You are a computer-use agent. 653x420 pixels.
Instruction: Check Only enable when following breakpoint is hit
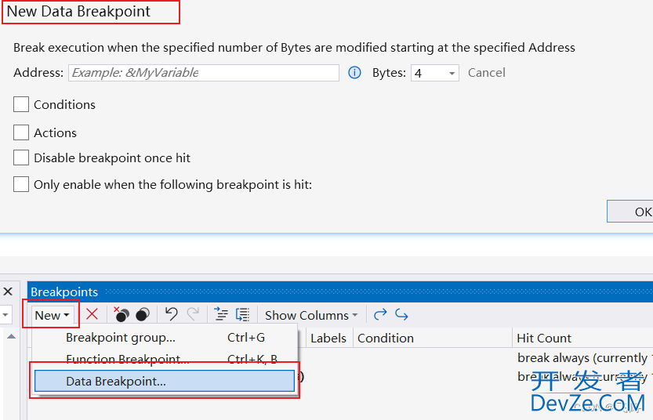[x=21, y=184]
